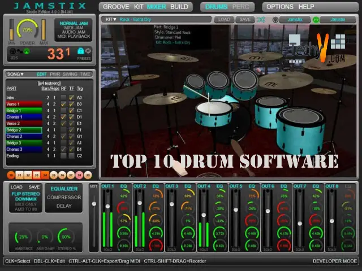Viewport: 362px width, 271px height.
Task: Click the OUT 1 yellow knob at 57%
Action: 124,221
